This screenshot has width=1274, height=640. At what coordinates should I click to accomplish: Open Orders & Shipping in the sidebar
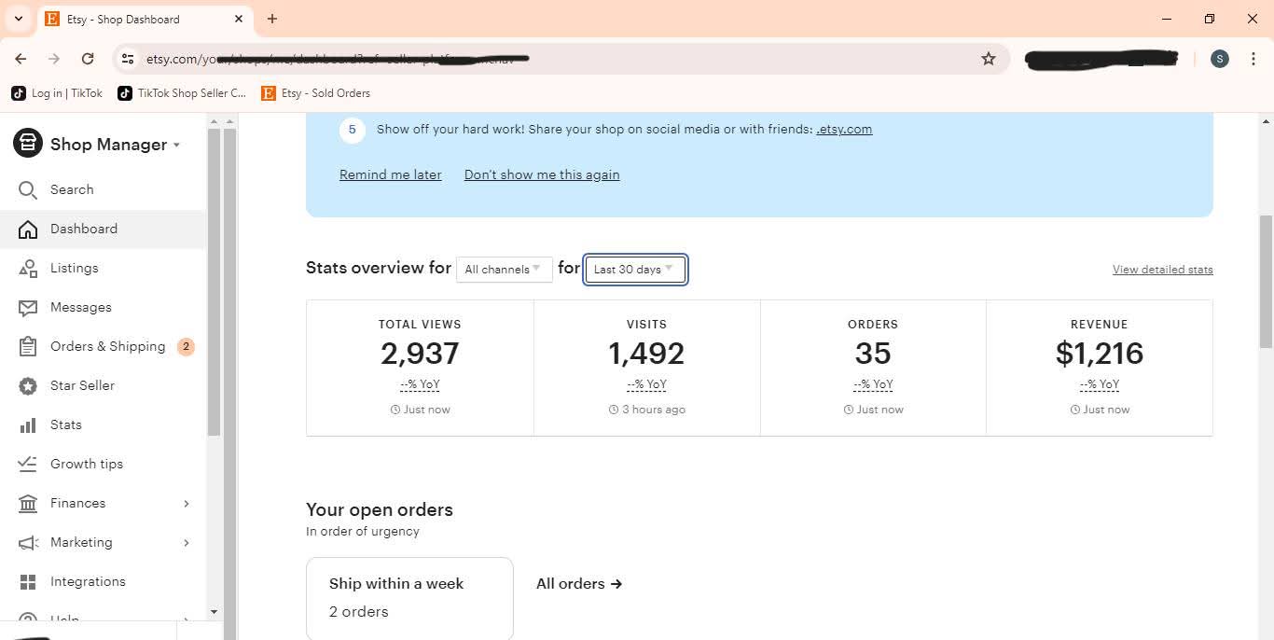pos(107,346)
